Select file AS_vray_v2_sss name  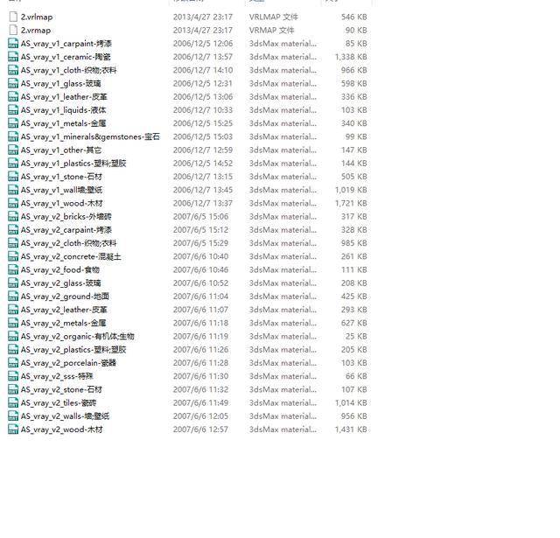pos(57,376)
